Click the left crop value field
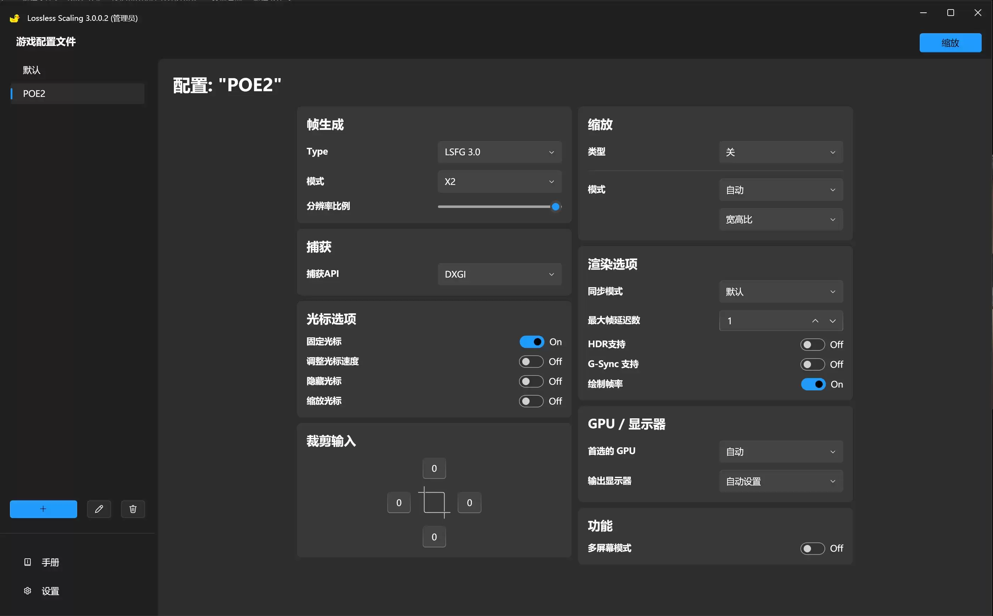The image size is (993, 616). pos(399,503)
